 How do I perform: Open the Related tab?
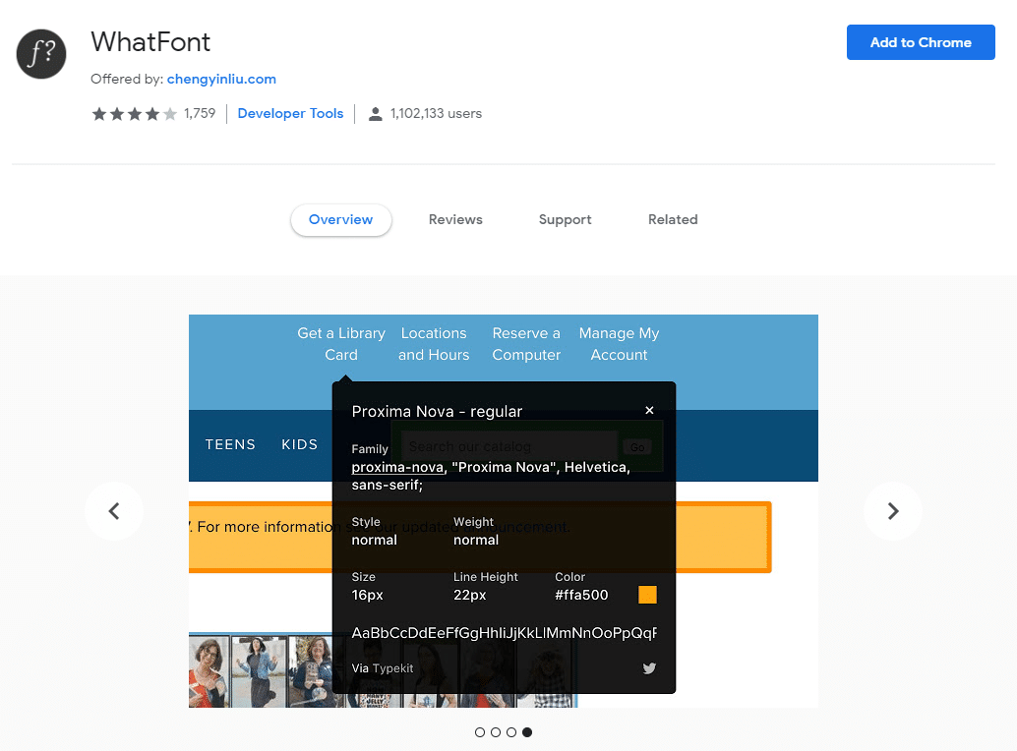click(x=673, y=219)
